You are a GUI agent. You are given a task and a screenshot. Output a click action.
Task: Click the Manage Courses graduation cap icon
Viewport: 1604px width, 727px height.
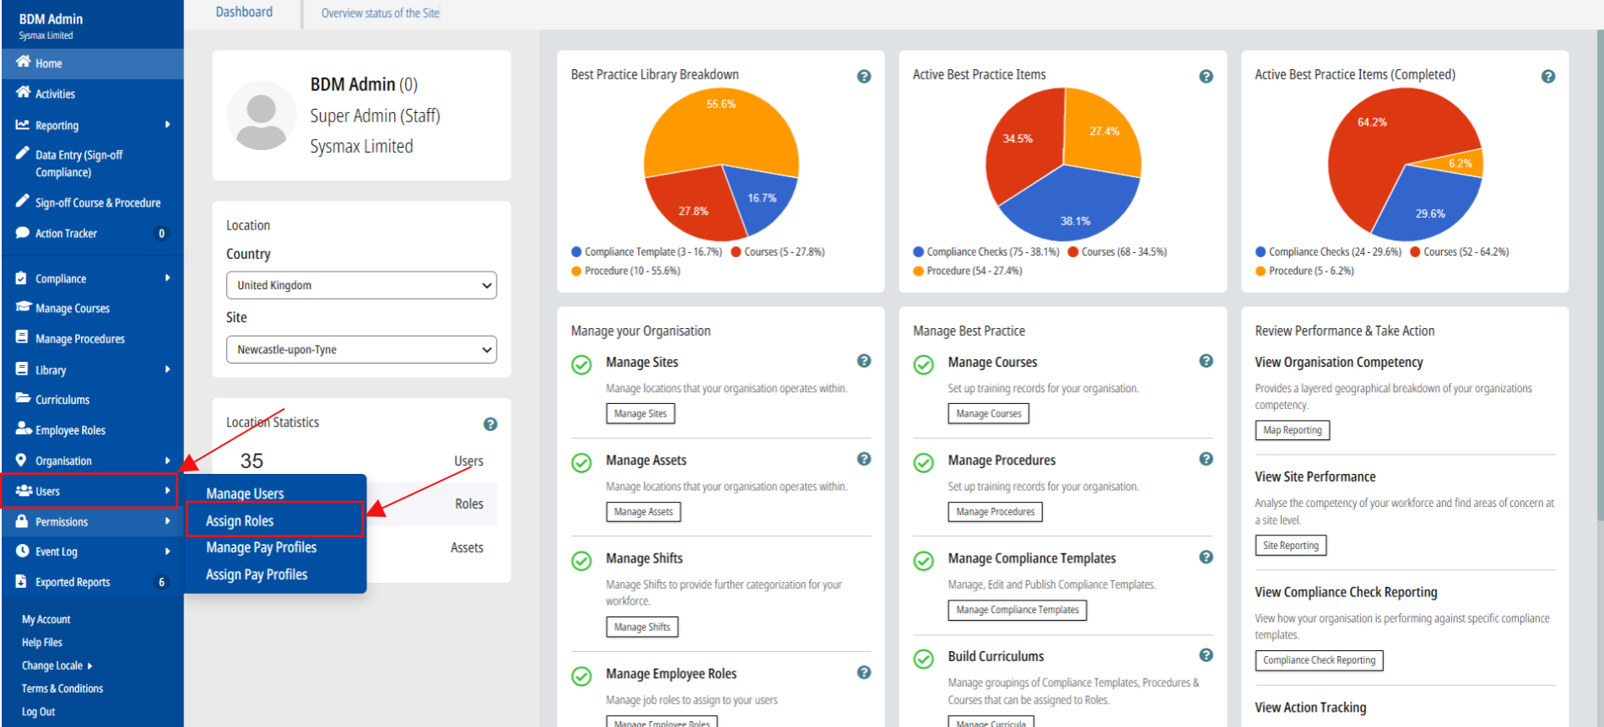24,308
